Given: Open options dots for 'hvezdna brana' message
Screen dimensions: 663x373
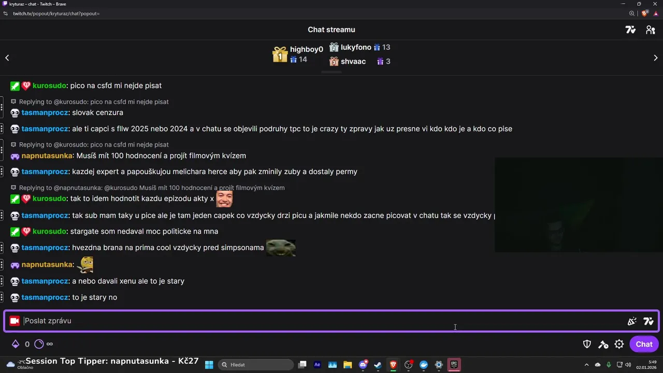Looking at the screenshot, I should [x=2, y=248].
